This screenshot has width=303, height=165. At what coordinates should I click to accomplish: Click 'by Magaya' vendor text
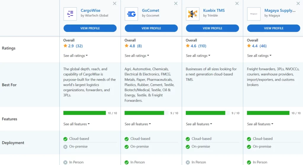pyautogui.click(x=272, y=15)
